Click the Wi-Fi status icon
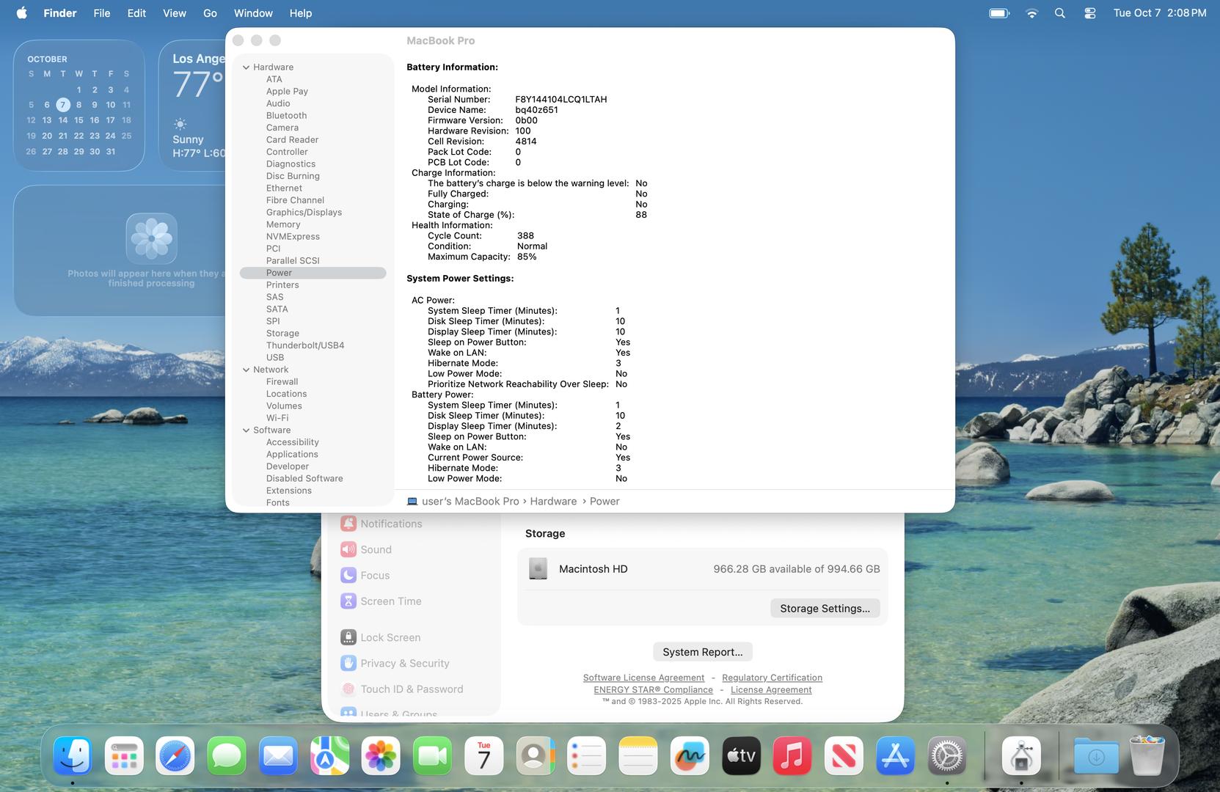 tap(1031, 13)
